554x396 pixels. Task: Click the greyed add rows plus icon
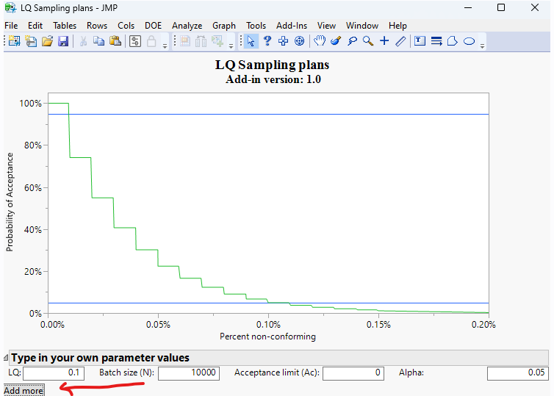[x=217, y=41]
